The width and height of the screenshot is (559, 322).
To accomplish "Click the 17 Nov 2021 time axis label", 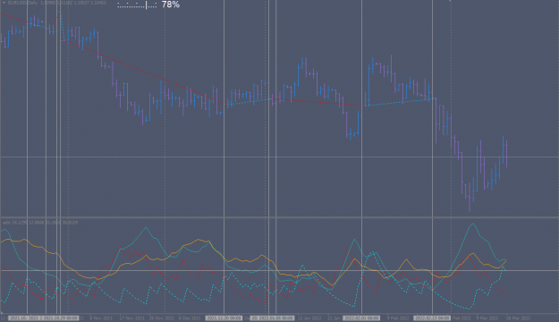I will (x=131, y=318).
